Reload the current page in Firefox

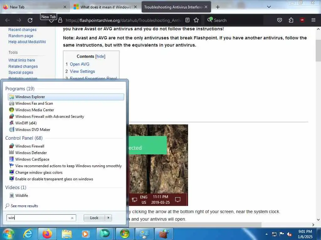[30, 20]
